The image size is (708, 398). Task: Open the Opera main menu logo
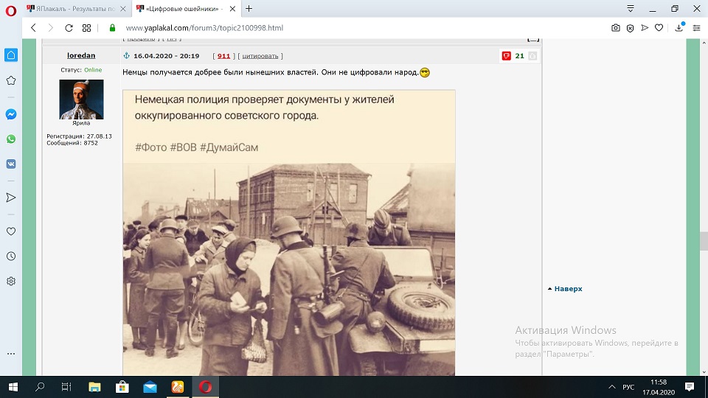click(x=11, y=10)
